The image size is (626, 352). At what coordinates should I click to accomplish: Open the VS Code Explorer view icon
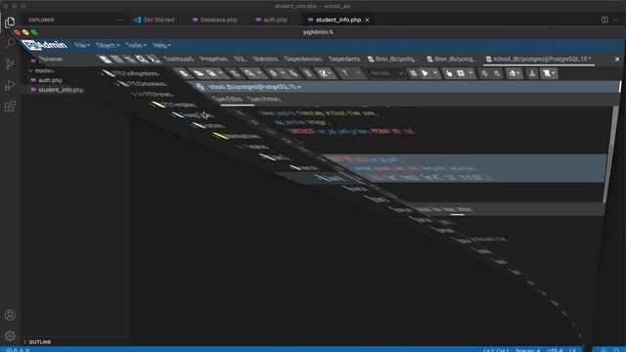point(10,22)
